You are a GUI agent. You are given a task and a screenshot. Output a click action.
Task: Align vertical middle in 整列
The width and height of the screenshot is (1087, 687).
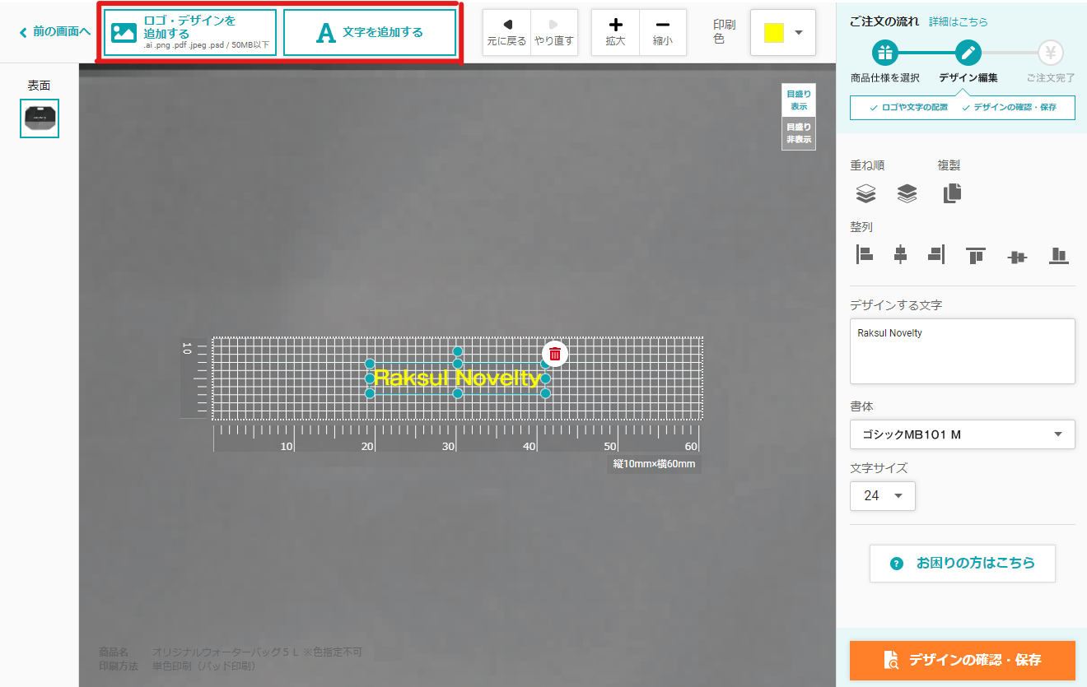point(1017,256)
